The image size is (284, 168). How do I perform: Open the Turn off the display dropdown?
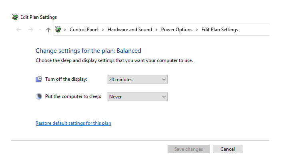(x=137, y=80)
